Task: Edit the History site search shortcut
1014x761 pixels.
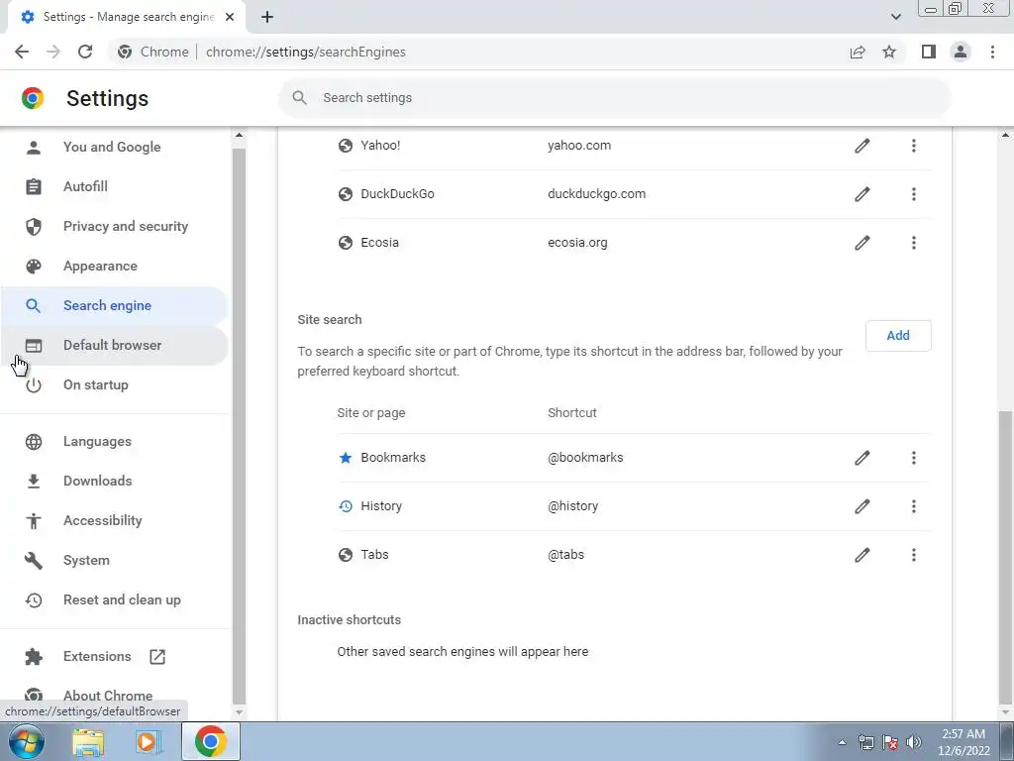Action: coord(862,506)
